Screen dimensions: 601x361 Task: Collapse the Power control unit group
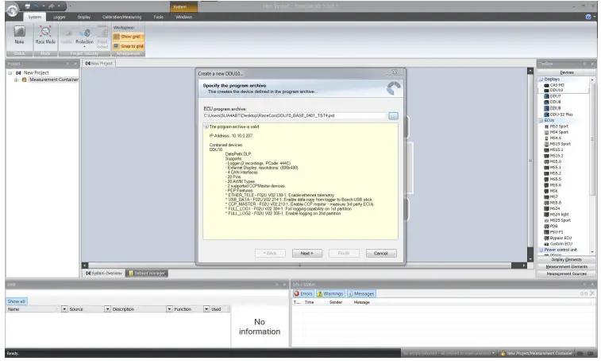coord(541,250)
